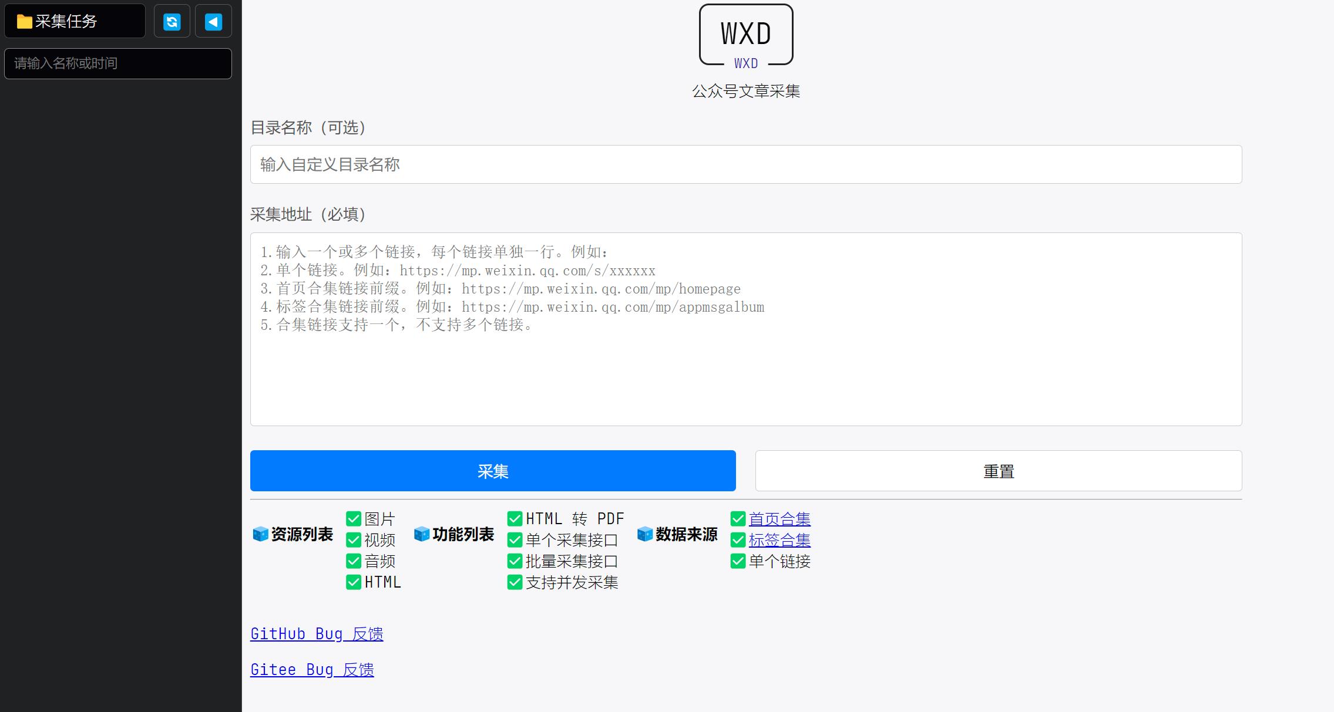Viewport: 1334px width, 712px height.
Task: Open the 标签合集 link
Action: (x=779, y=540)
